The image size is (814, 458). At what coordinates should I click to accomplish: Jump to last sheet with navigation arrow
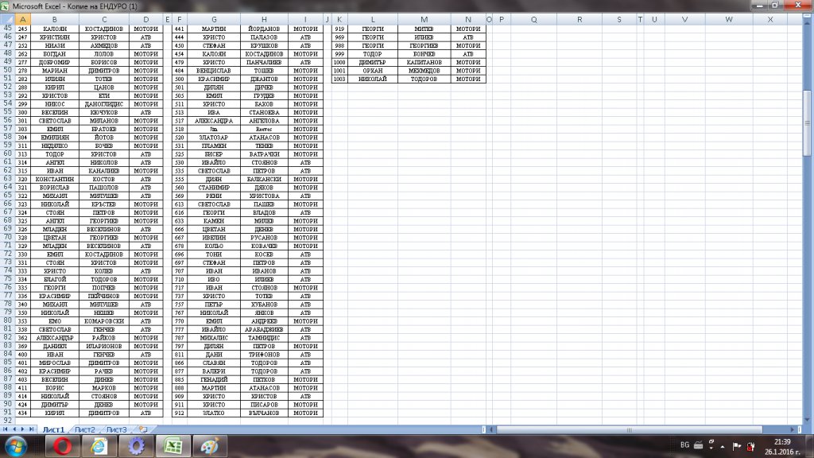31,429
